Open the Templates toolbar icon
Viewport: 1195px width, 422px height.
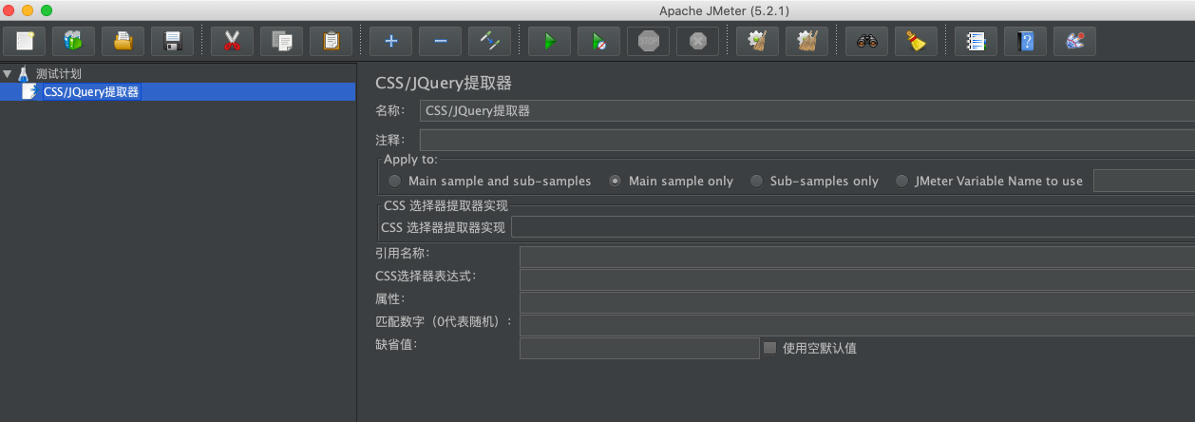[x=73, y=41]
